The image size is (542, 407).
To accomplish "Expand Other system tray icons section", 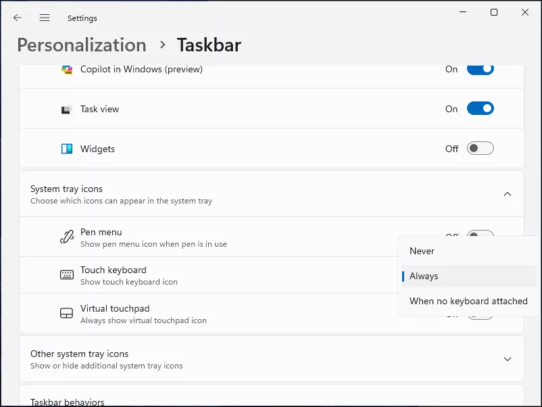I will pyautogui.click(x=507, y=359).
